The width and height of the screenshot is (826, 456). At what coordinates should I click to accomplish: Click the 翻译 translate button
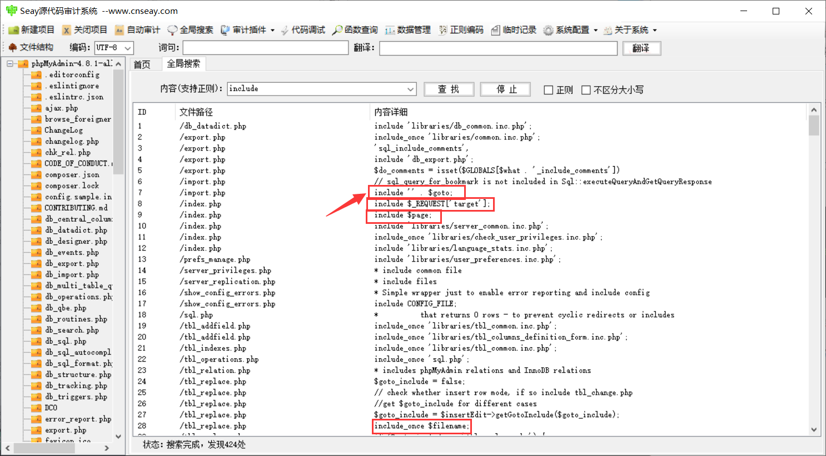(x=641, y=48)
